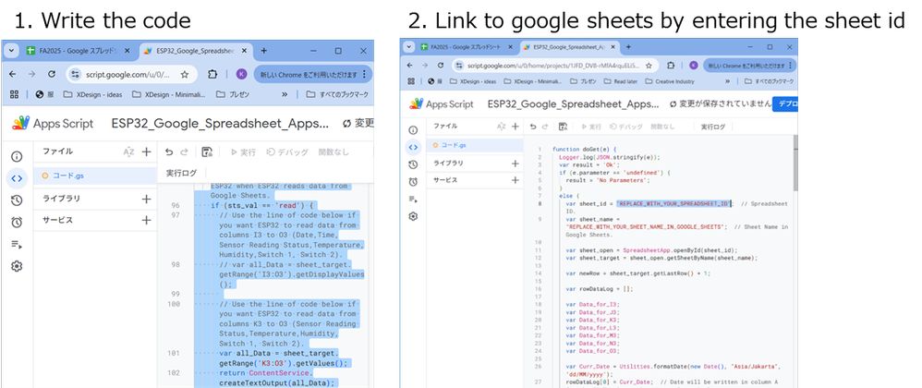Click デプロイ deploy button in 'Link to google sheets' window

tap(785, 104)
